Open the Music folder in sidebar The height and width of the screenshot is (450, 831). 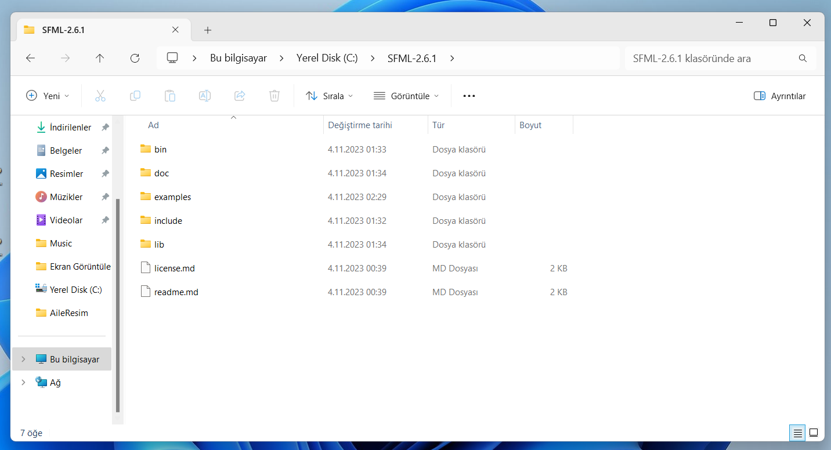tap(61, 244)
